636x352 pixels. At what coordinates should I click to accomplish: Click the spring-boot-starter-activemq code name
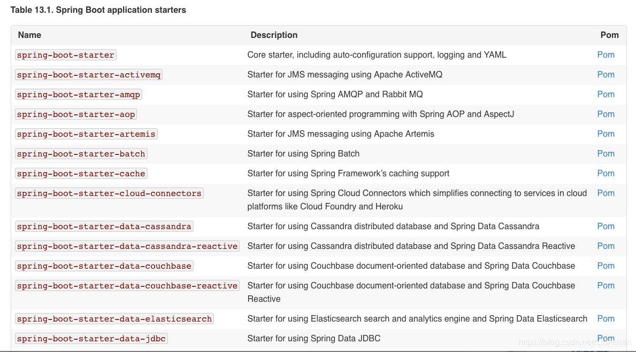point(89,75)
